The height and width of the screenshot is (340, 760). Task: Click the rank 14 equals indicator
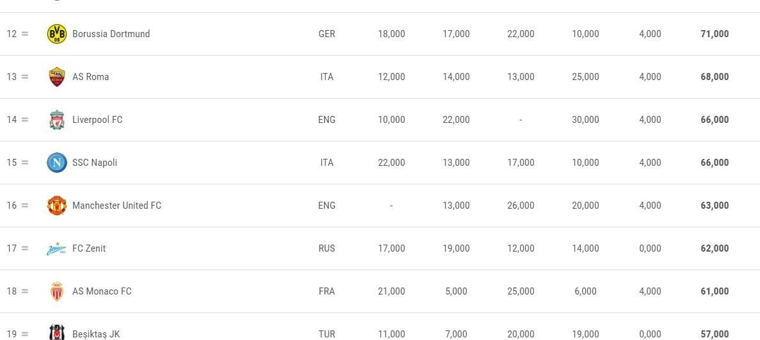coord(25,120)
